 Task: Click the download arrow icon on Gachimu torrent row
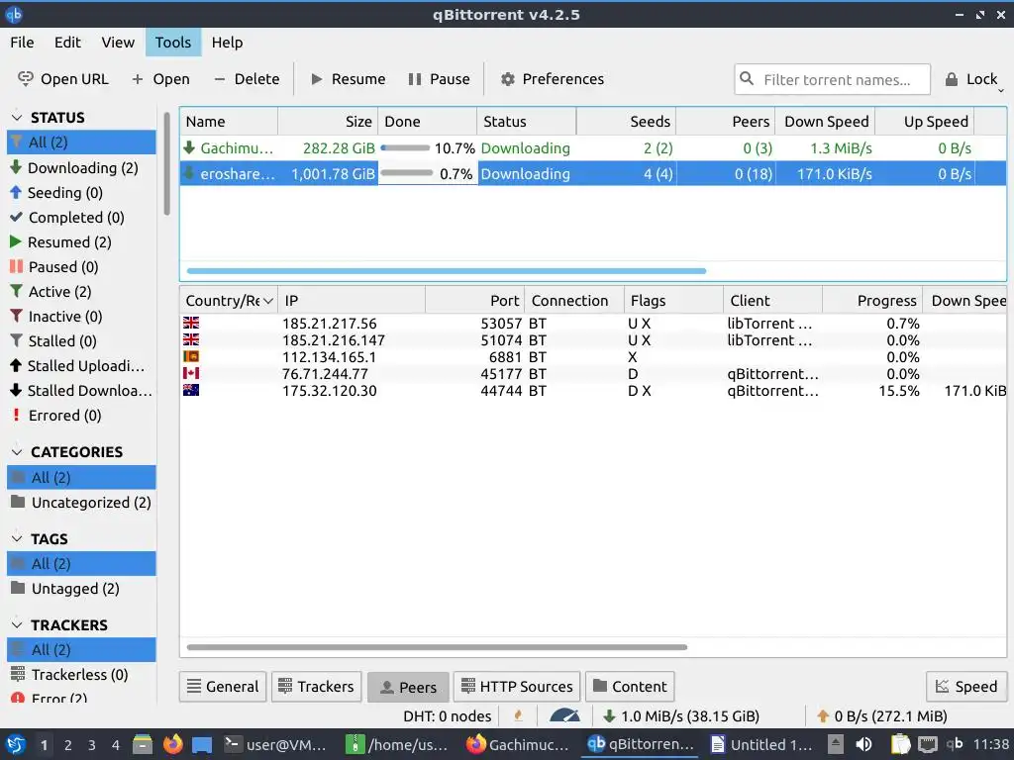pyautogui.click(x=189, y=148)
